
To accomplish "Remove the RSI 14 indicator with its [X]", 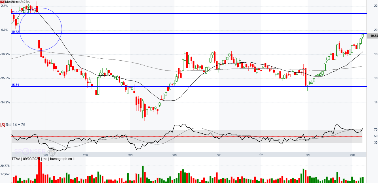I will click(x=3, y=124).
